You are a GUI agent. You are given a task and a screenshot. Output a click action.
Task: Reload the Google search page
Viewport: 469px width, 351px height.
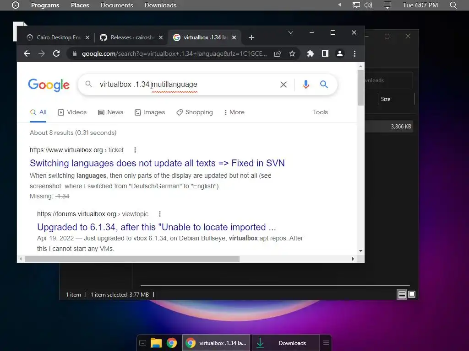click(56, 53)
